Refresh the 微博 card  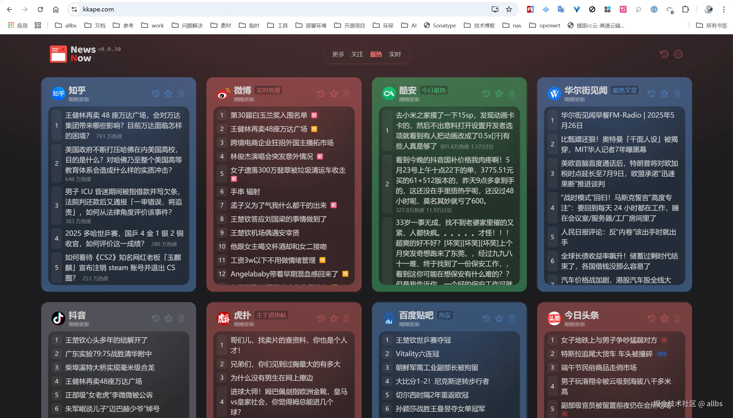[320, 93]
